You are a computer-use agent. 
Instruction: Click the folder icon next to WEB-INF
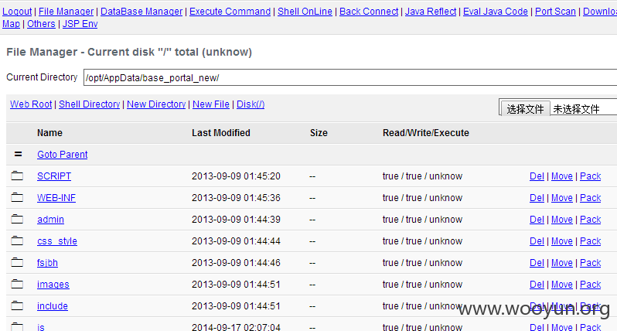17,197
